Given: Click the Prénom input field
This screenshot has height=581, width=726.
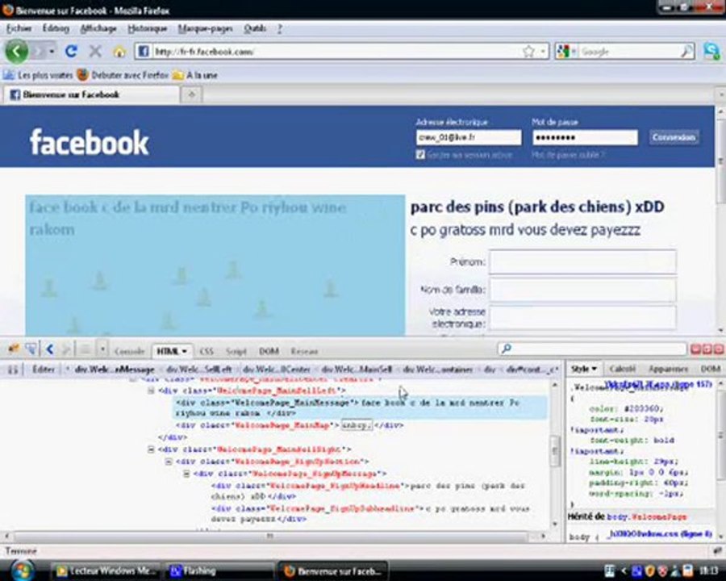Looking at the screenshot, I should [583, 261].
